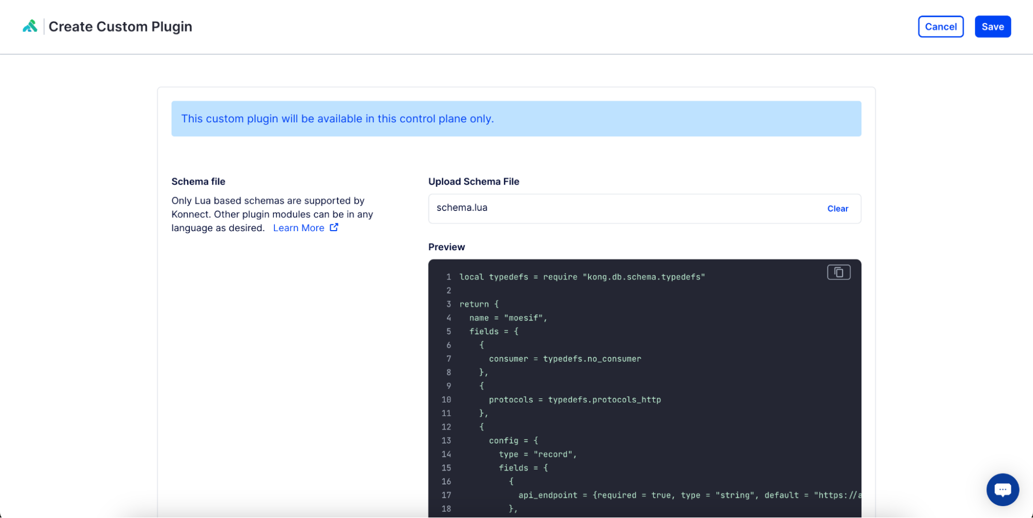Screen dimensions: 1033x518
Task: Select the schema.lua filename in the upload field
Action: click(461, 207)
